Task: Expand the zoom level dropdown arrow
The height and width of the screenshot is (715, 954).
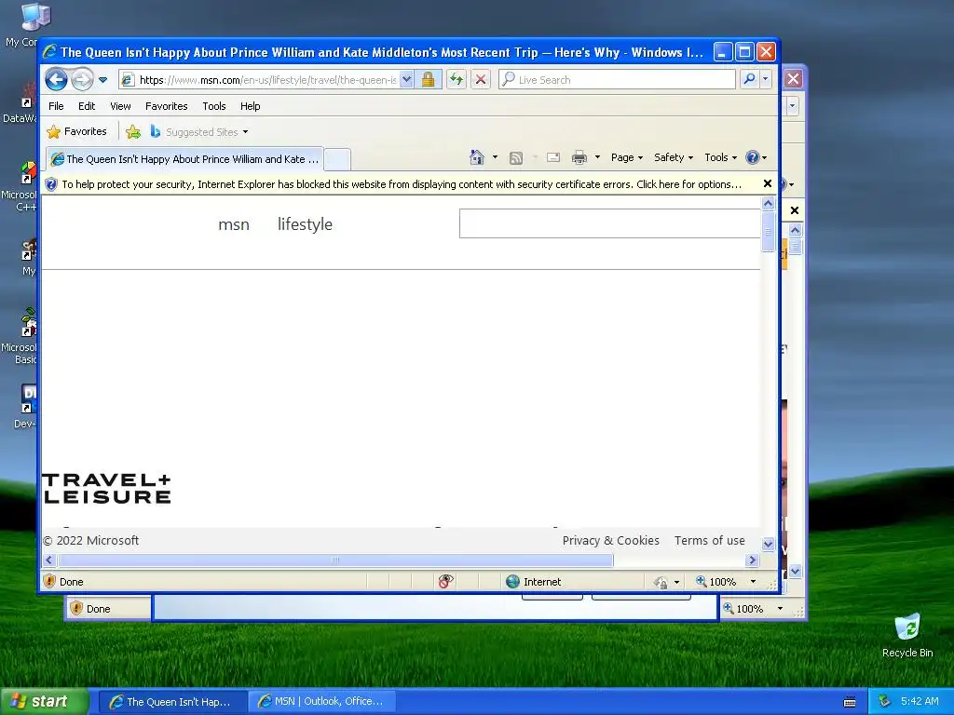Action: [x=753, y=582]
